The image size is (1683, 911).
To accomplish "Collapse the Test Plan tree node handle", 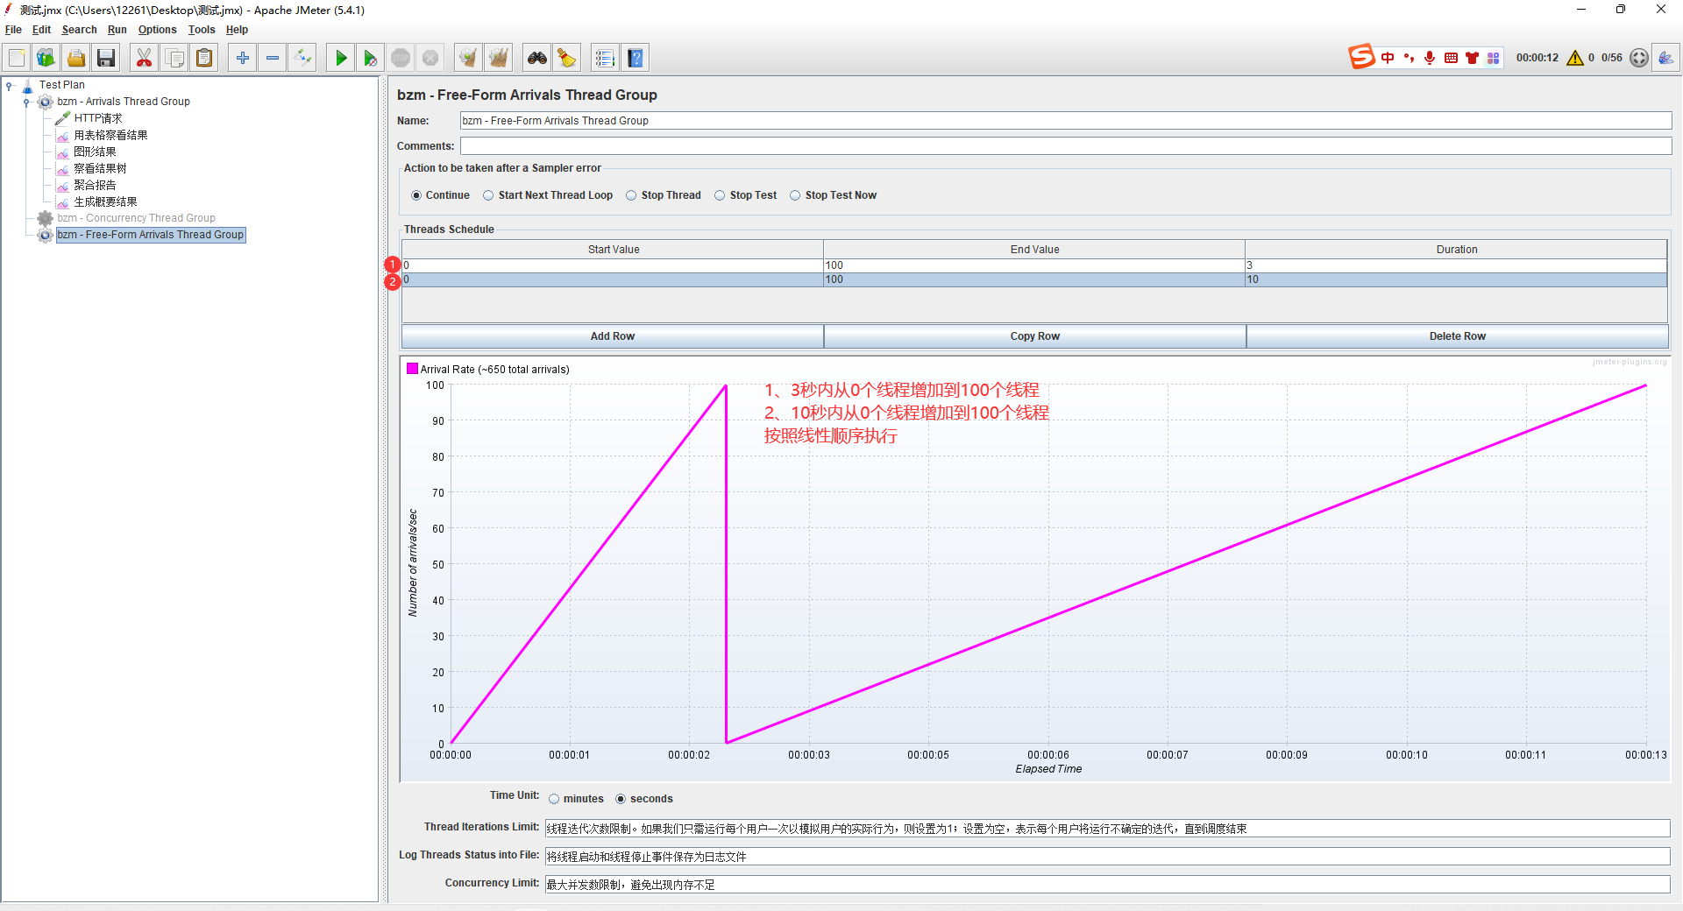I will tap(9, 86).
